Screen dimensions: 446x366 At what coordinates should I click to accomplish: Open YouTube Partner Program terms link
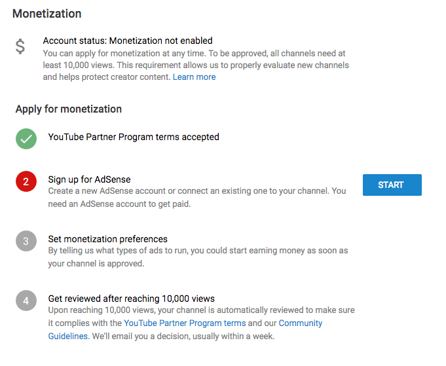(185, 323)
